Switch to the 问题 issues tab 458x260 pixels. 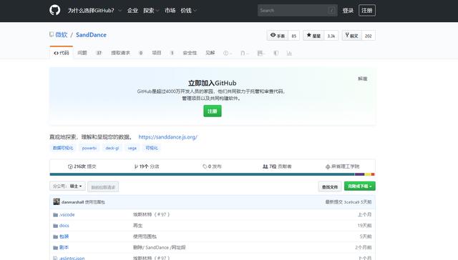tap(89, 53)
